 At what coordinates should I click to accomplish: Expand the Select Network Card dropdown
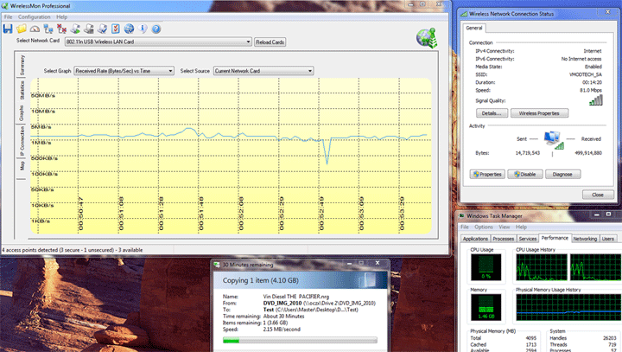click(x=248, y=42)
